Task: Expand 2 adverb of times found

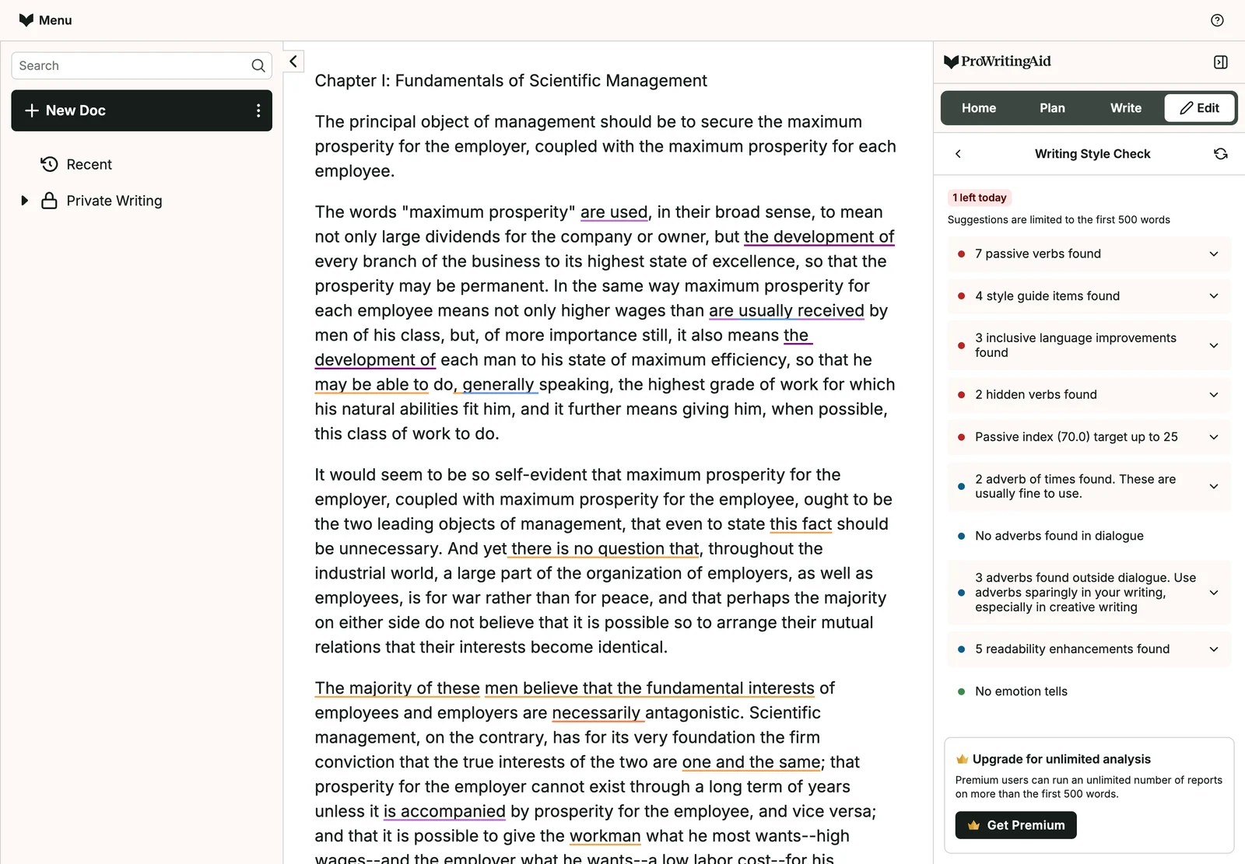Action: pyautogui.click(x=1089, y=486)
